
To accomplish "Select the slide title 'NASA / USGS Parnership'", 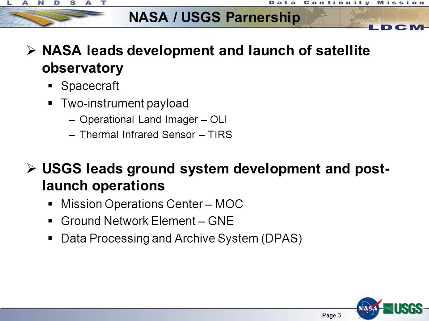I will click(x=214, y=17).
